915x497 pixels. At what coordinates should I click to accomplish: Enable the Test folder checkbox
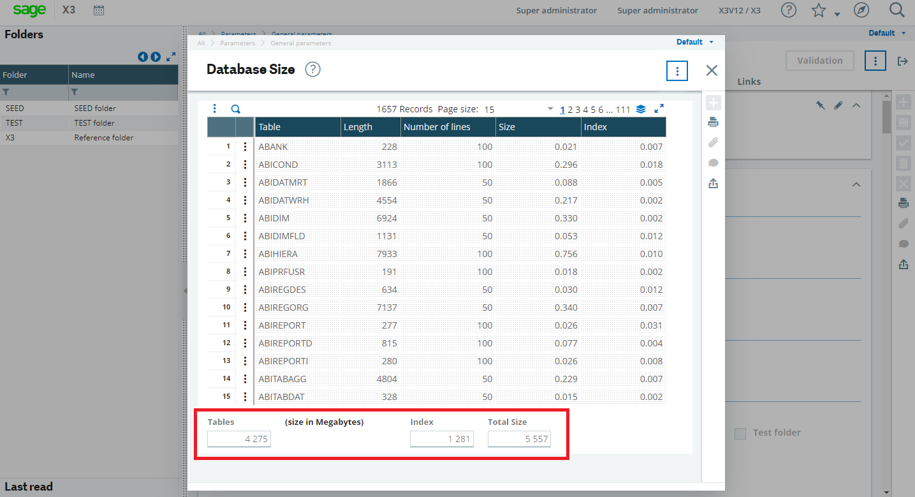coord(740,433)
